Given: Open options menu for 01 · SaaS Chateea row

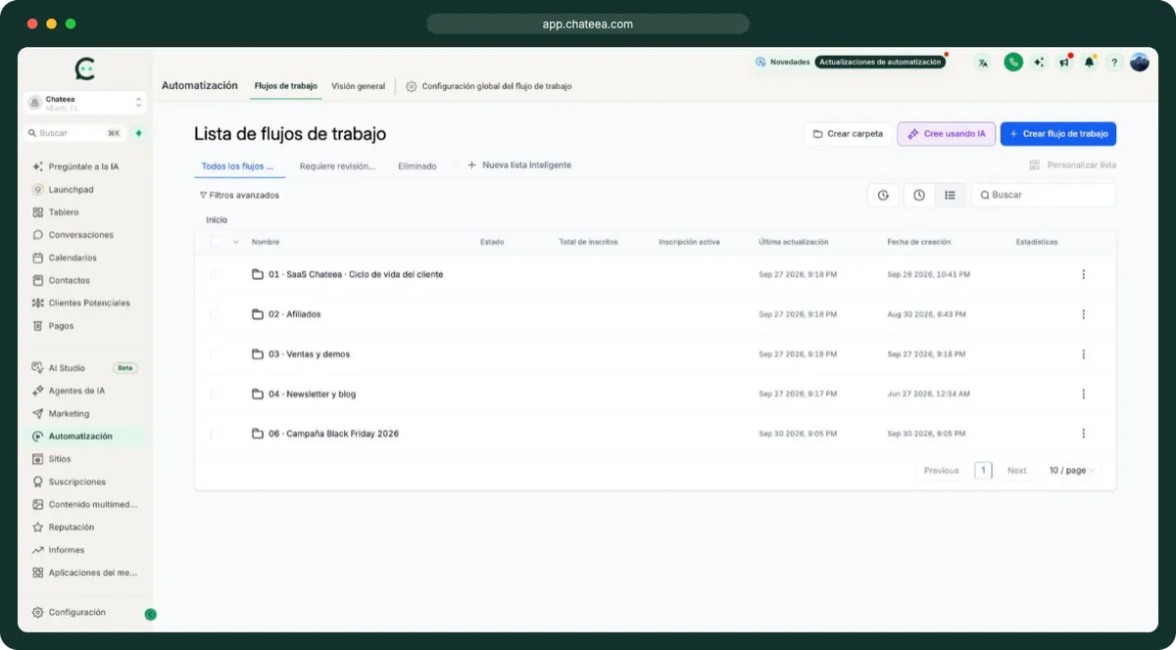Looking at the screenshot, I should [1083, 274].
